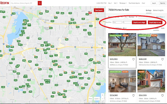Call the 1-844-759-7732 phone link
Screen dimensions: 167x104
[x=101, y=3]
